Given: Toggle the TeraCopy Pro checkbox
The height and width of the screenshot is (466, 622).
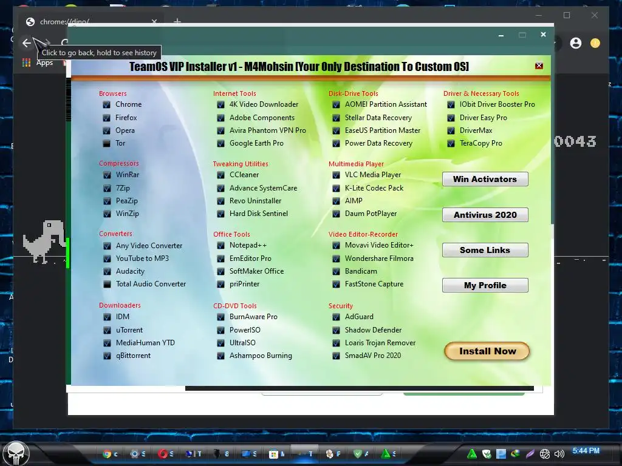Looking at the screenshot, I should click(x=451, y=143).
